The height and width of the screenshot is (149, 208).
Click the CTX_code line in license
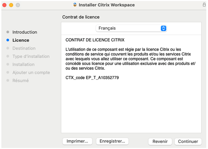click(92, 78)
